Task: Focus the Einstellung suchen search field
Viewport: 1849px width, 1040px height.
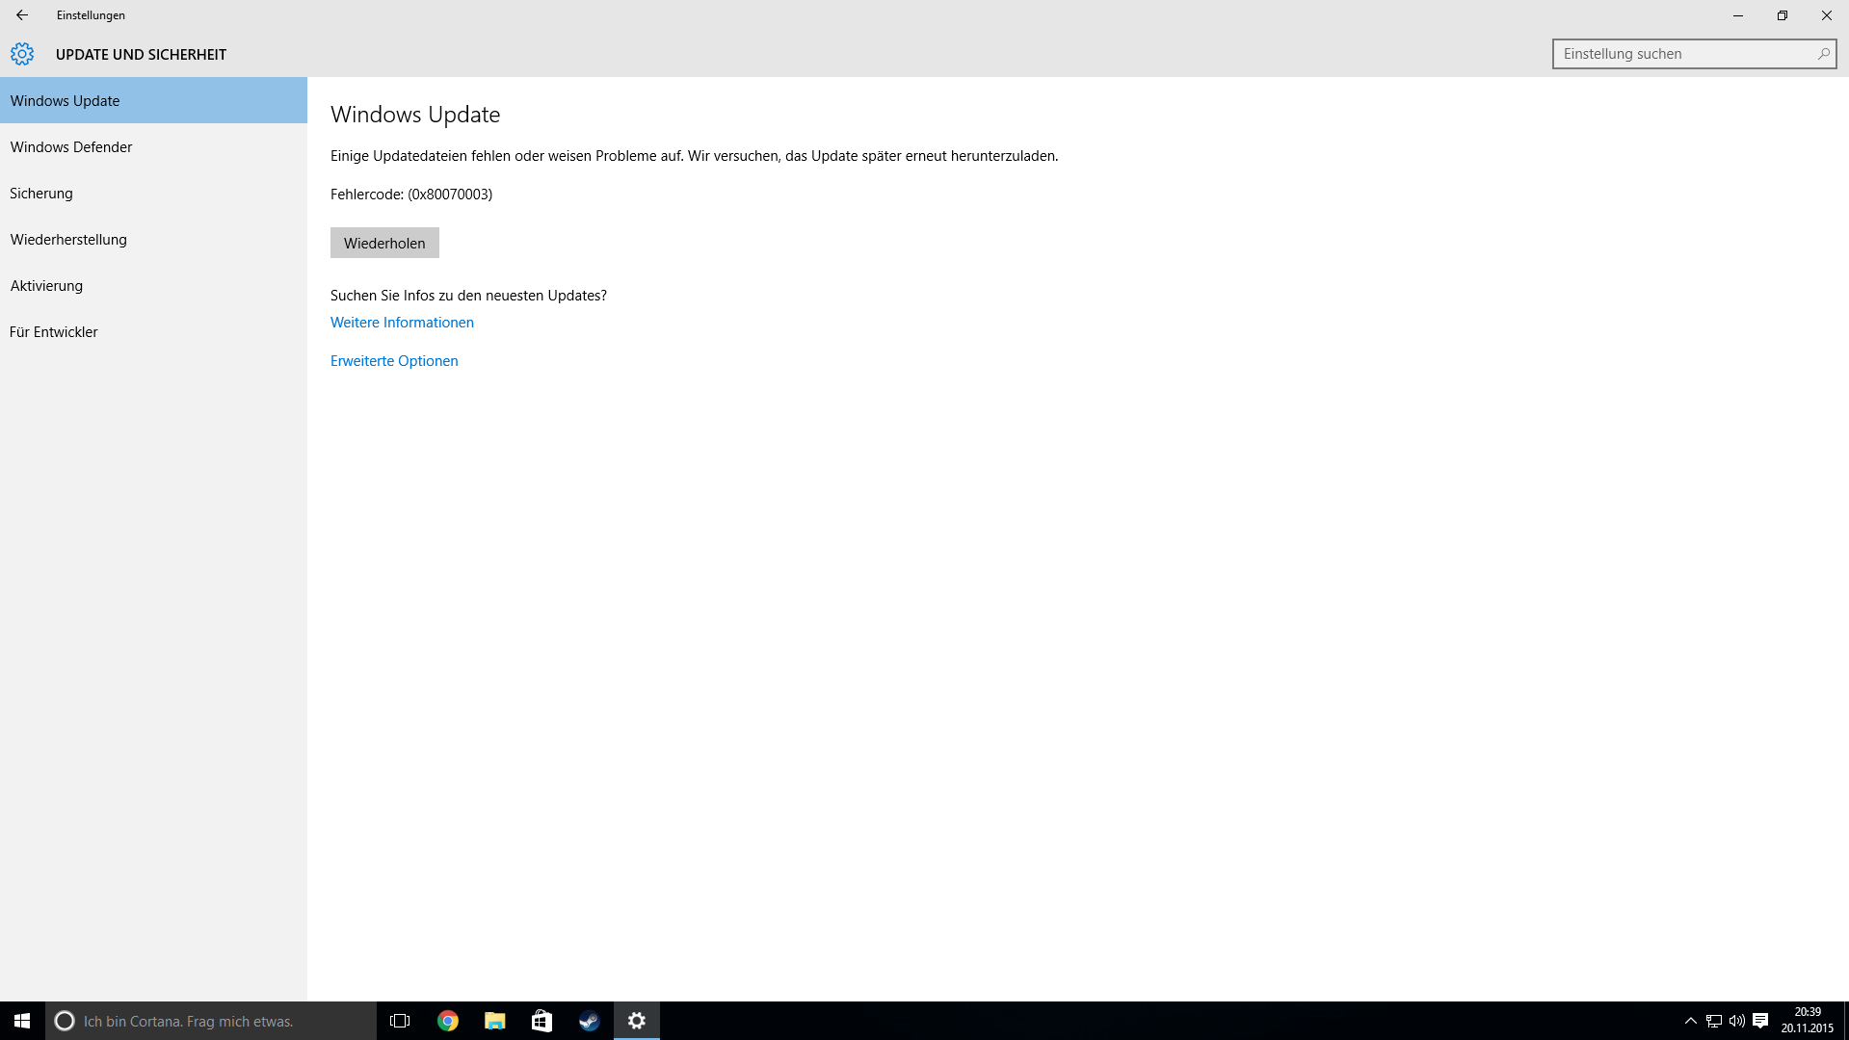Action: tap(1694, 54)
